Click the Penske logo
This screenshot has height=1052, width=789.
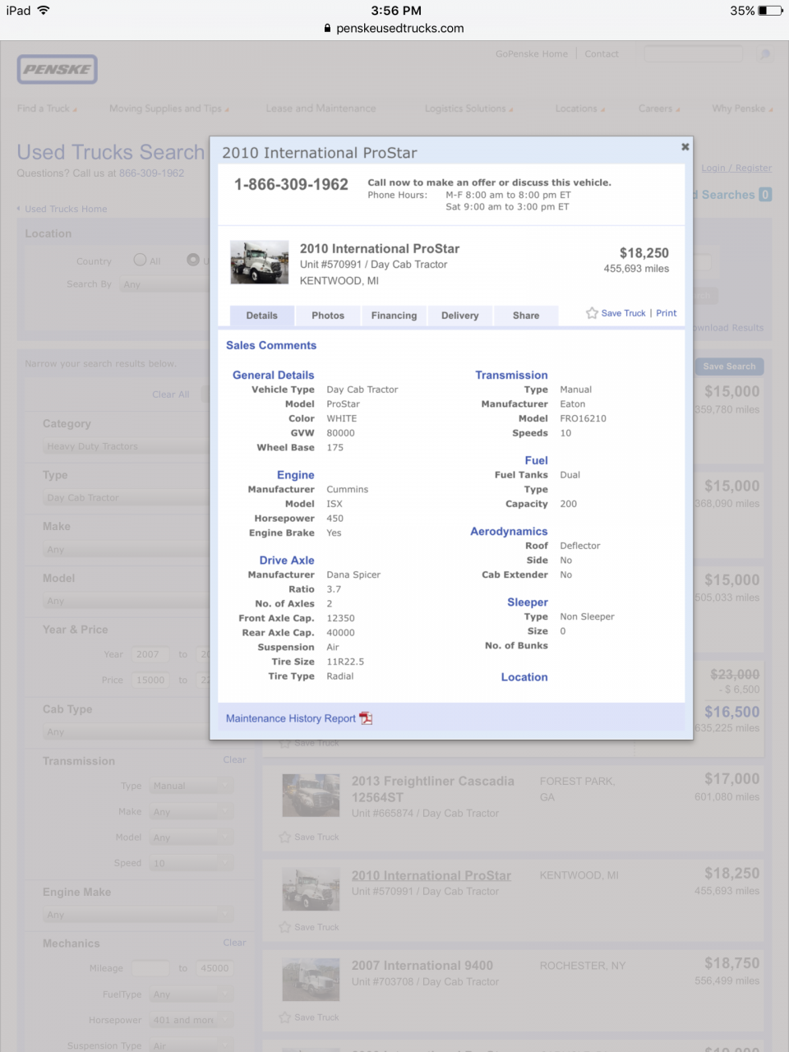58,70
